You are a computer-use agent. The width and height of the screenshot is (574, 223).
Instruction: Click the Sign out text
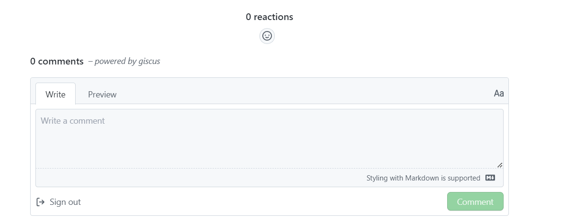pos(65,202)
